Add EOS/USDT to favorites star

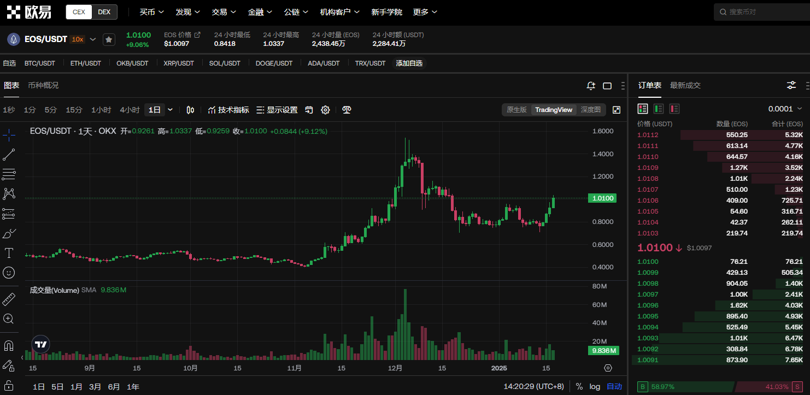tap(109, 39)
